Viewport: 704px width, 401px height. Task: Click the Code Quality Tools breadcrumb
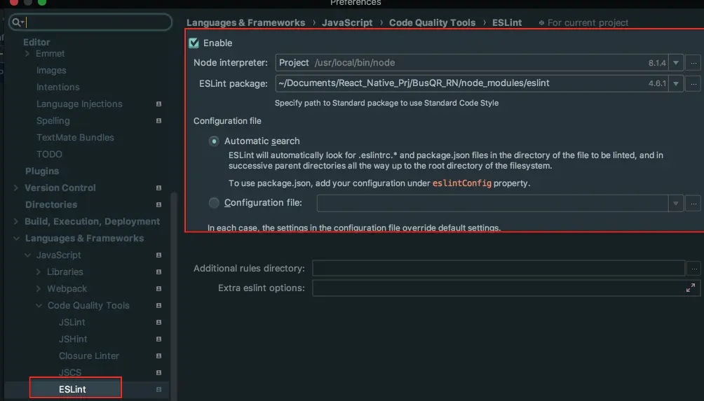[432, 23]
